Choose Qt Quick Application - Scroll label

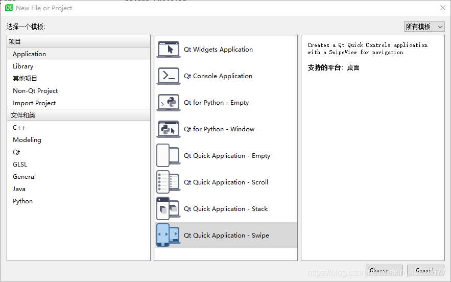click(226, 182)
